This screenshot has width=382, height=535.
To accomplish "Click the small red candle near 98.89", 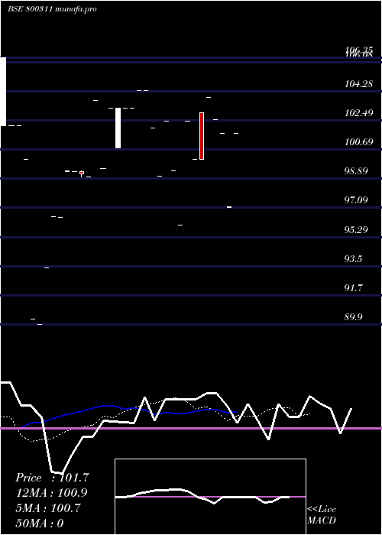I will click(x=82, y=173).
